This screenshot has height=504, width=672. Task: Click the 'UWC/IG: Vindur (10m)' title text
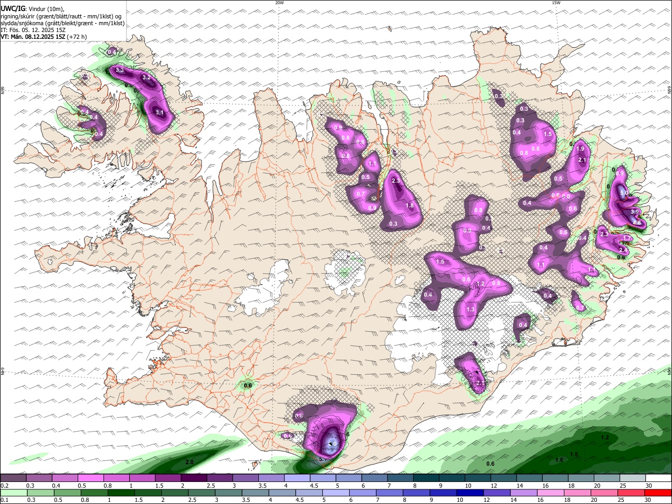33,9
